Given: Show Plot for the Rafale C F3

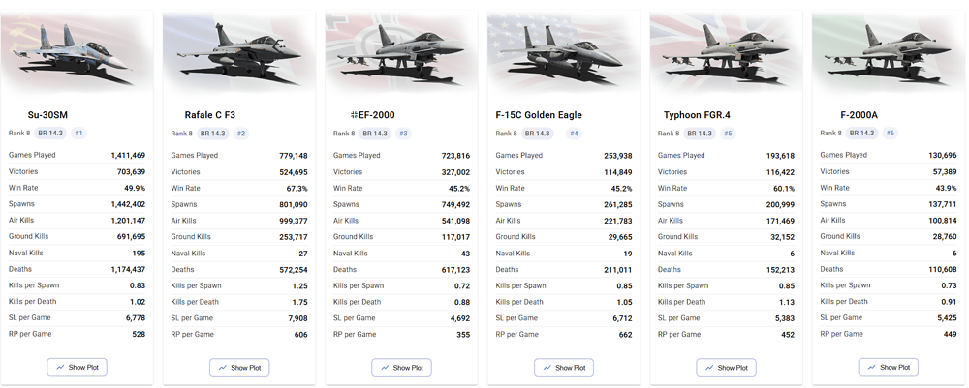Looking at the screenshot, I should click(239, 368).
